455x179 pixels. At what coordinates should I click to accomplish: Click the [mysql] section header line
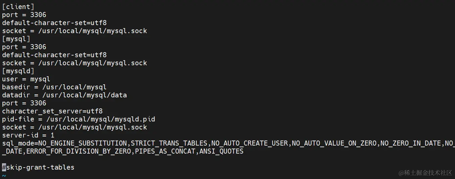[16, 39]
